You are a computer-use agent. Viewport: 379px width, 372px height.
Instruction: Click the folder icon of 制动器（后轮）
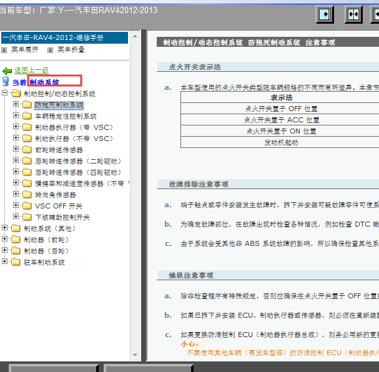(16, 251)
